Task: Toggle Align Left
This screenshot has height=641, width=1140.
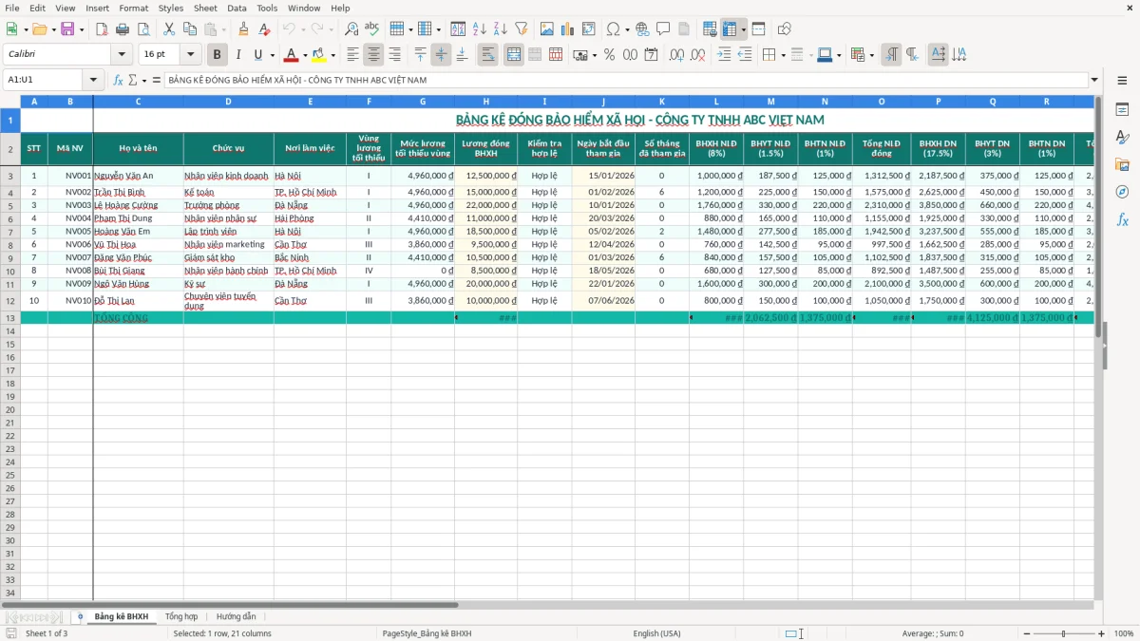Action: tap(353, 55)
